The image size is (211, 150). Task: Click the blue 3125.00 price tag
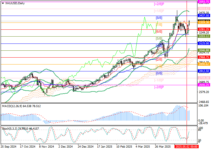pos(204,43)
